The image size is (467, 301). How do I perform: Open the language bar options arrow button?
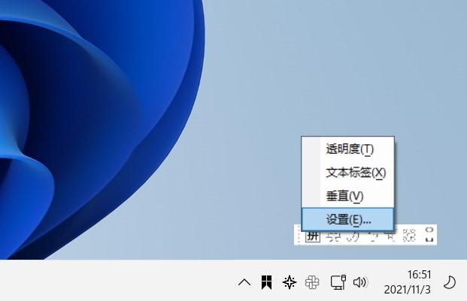click(x=429, y=239)
